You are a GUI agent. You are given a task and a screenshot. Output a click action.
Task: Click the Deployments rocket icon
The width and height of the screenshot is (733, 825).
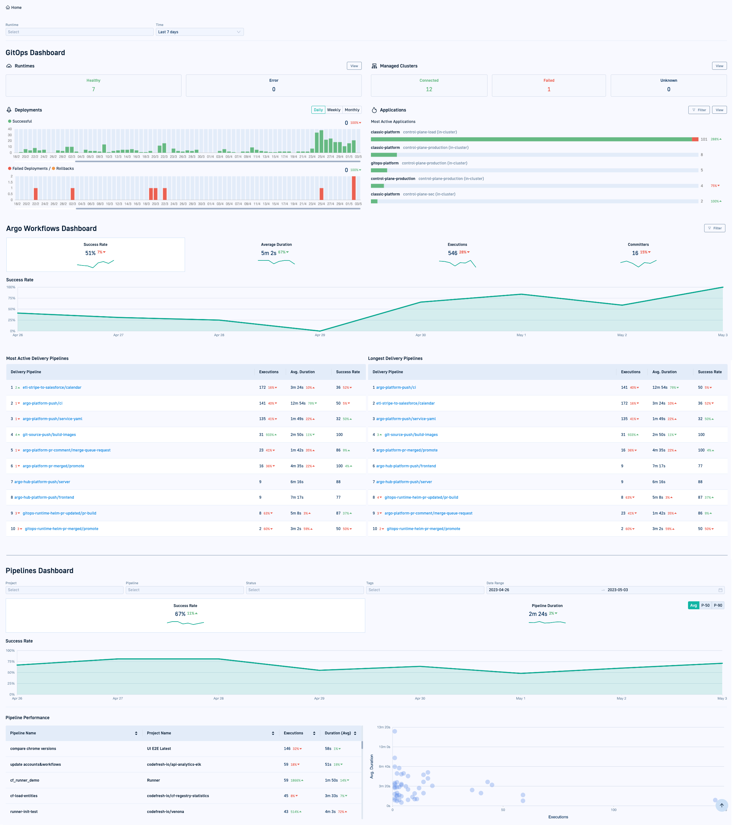(9, 110)
